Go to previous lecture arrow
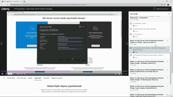 [x=1, y=44]
